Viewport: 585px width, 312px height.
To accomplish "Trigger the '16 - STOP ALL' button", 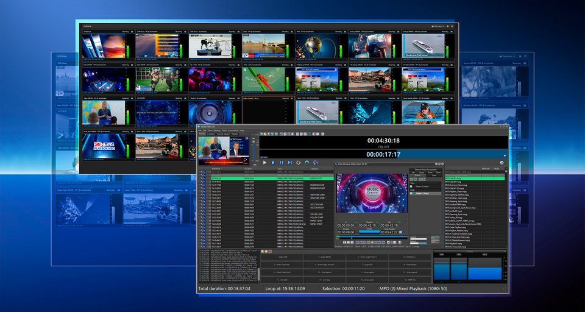I will [x=409, y=279].
